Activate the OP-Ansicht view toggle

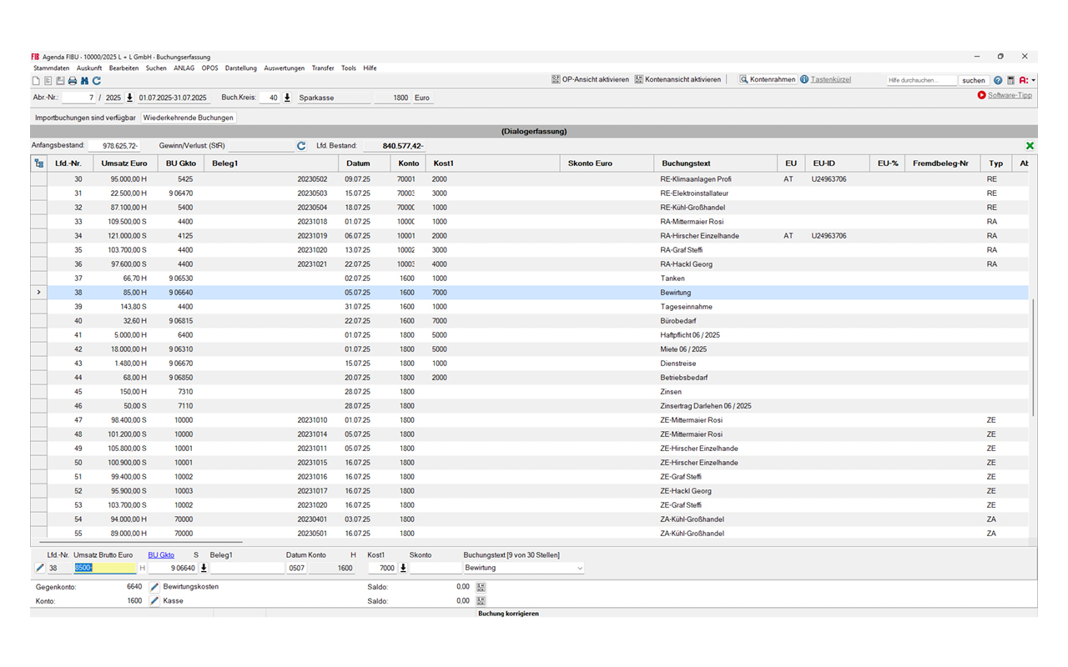(x=590, y=80)
